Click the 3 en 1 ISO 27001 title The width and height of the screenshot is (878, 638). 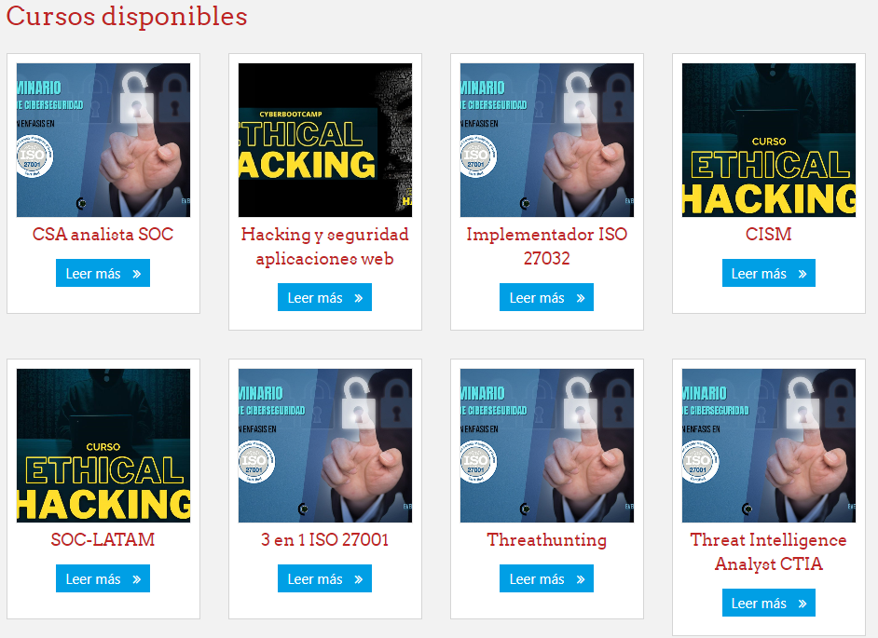pyautogui.click(x=324, y=539)
